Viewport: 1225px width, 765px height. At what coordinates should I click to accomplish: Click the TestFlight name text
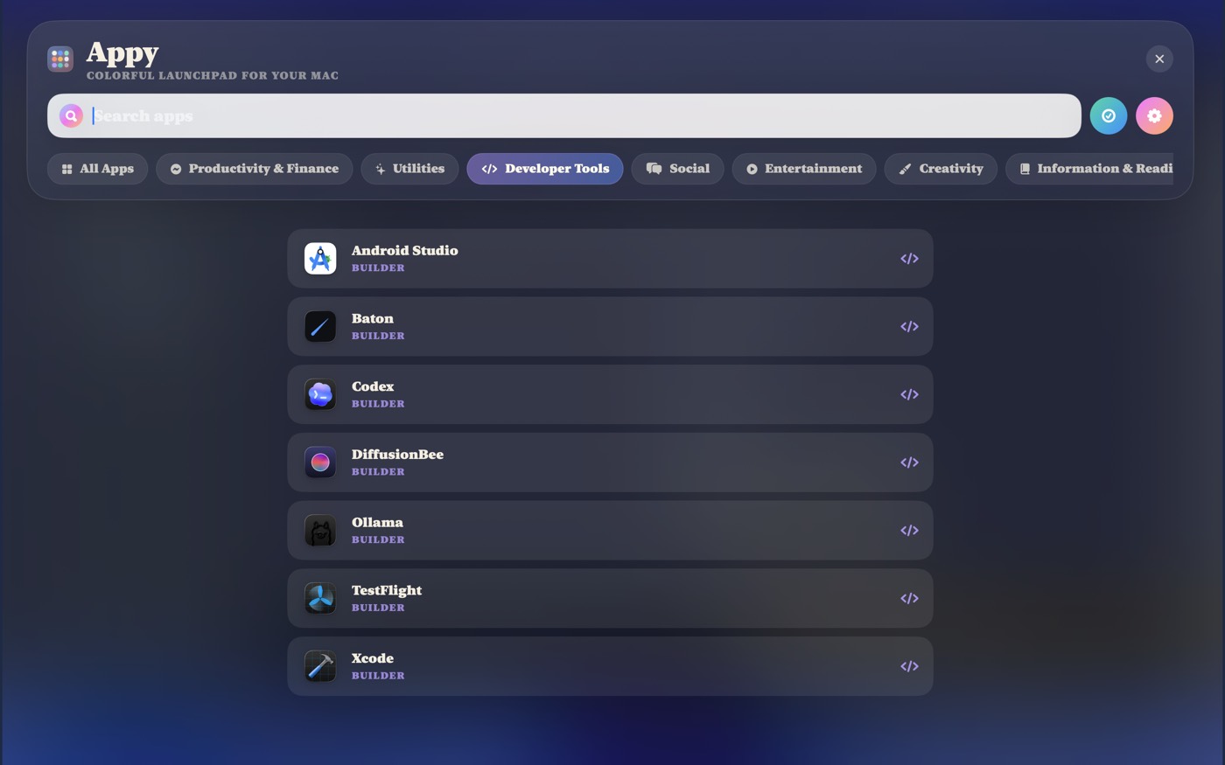click(386, 591)
